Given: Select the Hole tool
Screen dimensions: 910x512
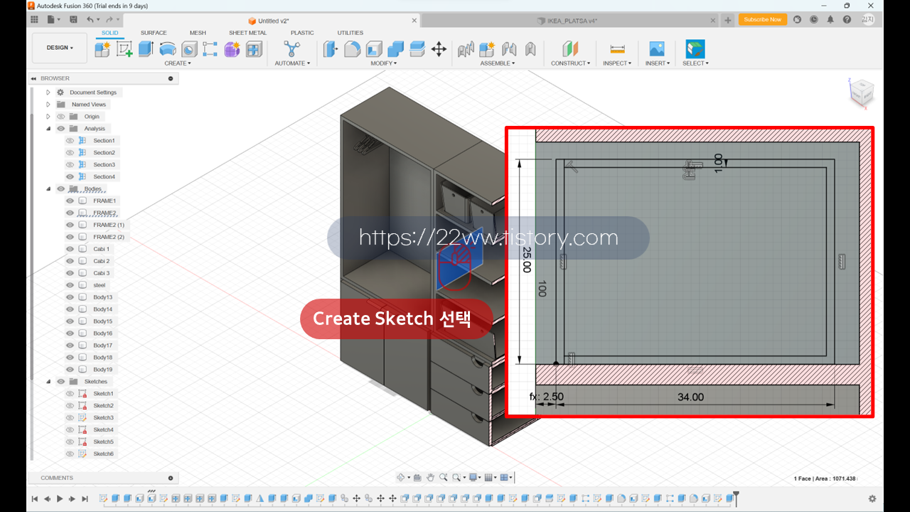Looking at the screenshot, I should pos(189,49).
